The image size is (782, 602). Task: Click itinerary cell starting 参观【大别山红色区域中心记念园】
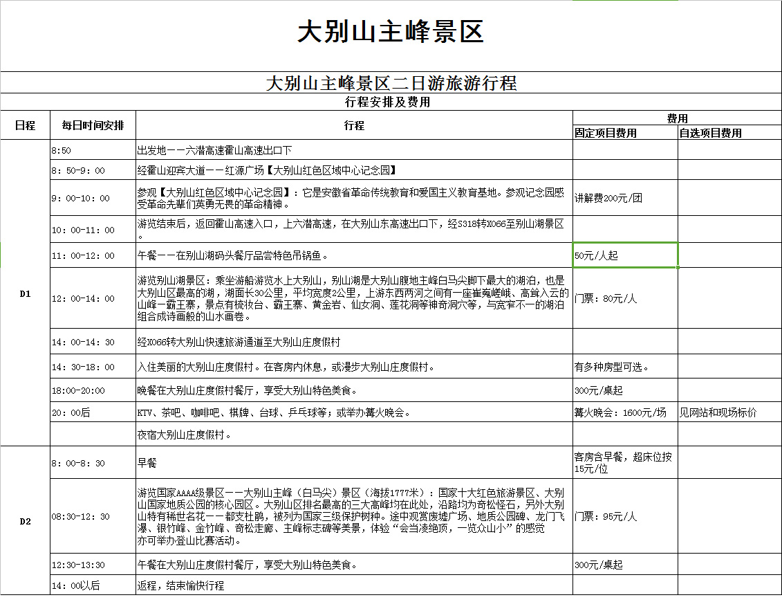[354, 198]
